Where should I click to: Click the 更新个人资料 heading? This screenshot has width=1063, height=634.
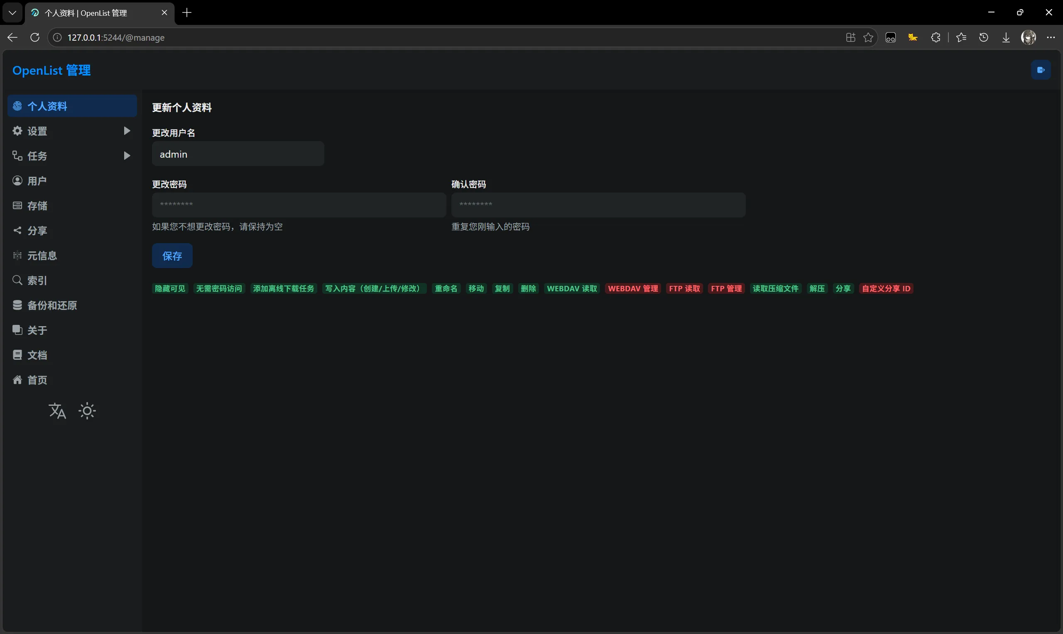tap(182, 107)
